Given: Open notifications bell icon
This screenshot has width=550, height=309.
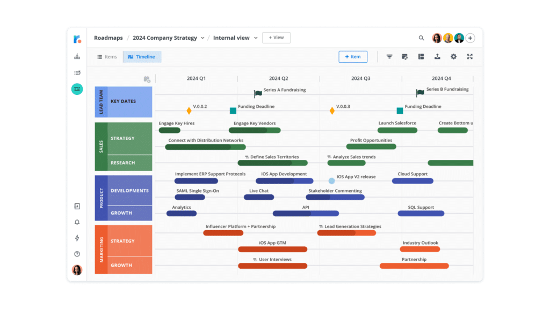Looking at the screenshot, I should [77, 222].
